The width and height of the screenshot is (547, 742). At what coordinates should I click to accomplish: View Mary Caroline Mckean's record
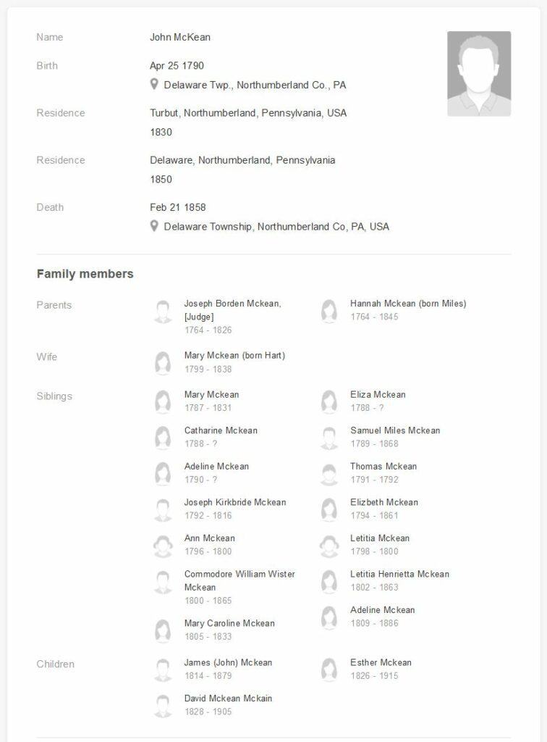(x=229, y=623)
